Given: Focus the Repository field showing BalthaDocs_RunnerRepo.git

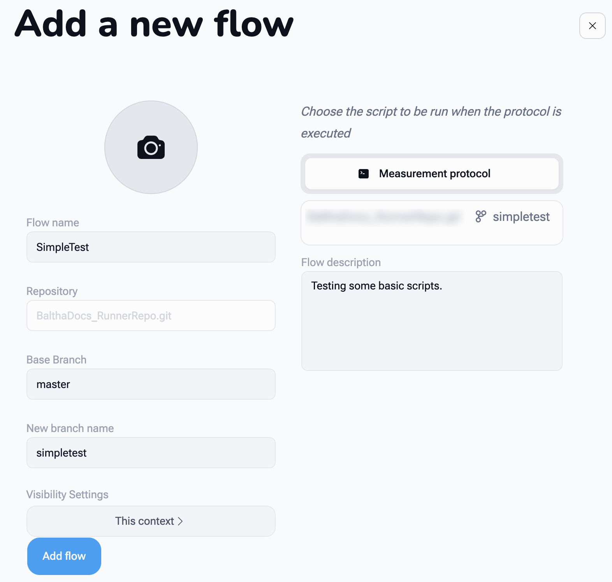Looking at the screenshot, I should 151,316.
